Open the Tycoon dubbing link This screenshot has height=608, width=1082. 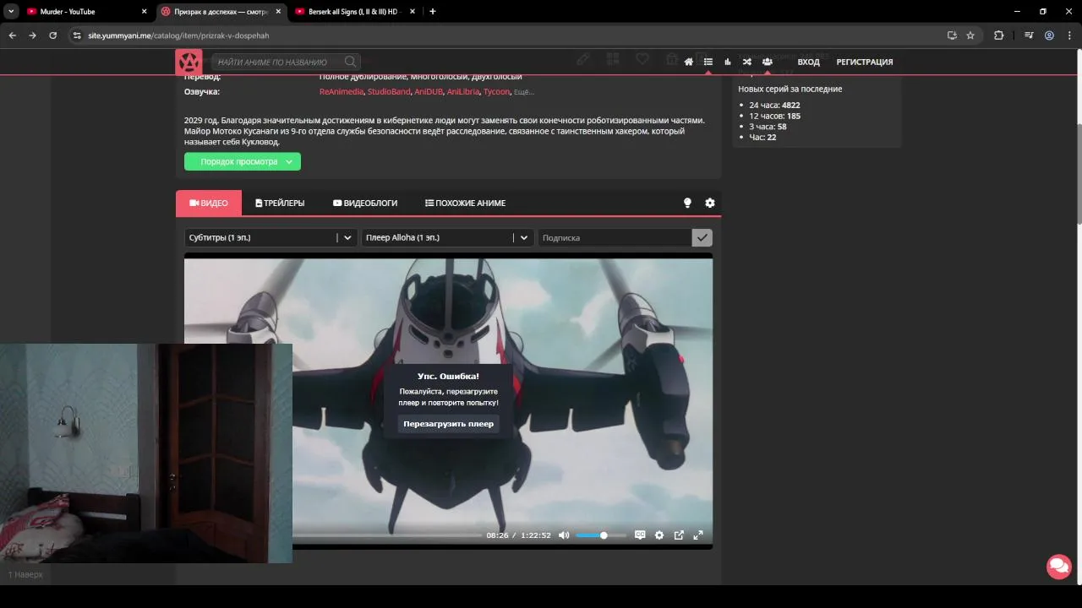pyautogui.click(x=497, y=91)
